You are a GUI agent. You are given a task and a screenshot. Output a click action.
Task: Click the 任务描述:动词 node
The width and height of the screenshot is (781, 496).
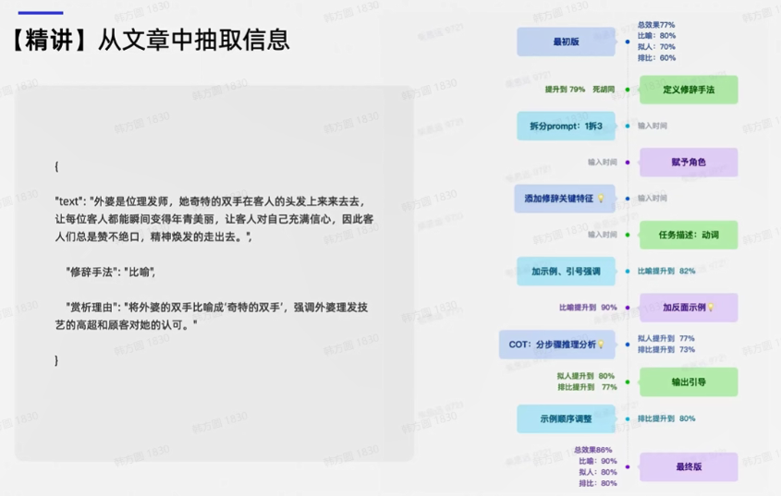tap(689, 235)
